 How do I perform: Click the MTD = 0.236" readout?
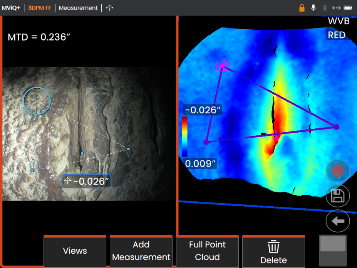click(x=39, y=37)
